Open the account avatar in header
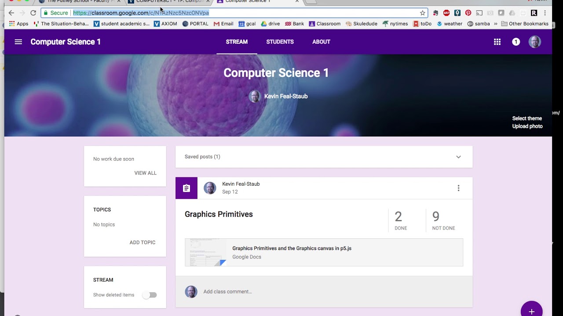The image size is (563, 316). click(535, 42)
